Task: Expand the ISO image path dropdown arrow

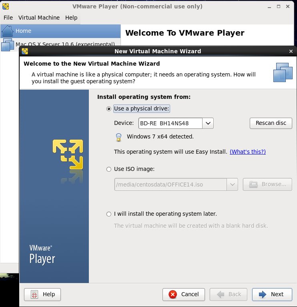Action: point(233,185)
